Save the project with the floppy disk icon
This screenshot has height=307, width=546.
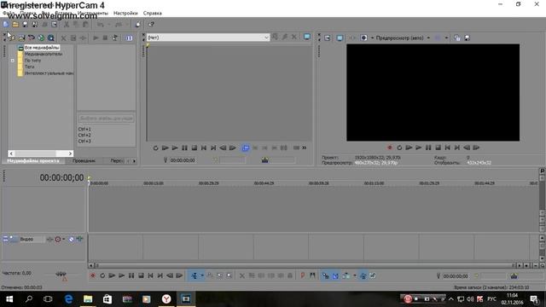click(25, 25)
